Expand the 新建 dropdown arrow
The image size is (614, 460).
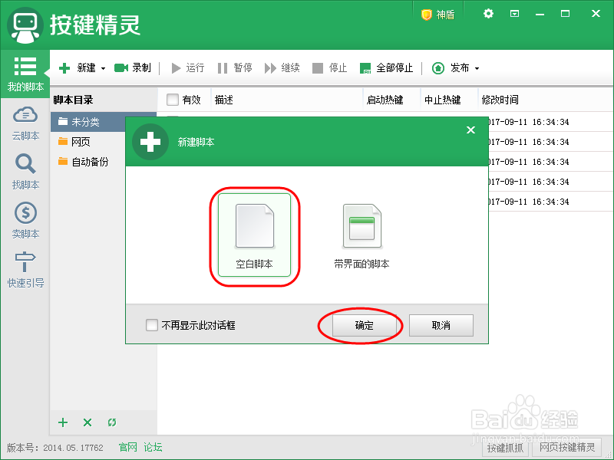coord(103,68)
